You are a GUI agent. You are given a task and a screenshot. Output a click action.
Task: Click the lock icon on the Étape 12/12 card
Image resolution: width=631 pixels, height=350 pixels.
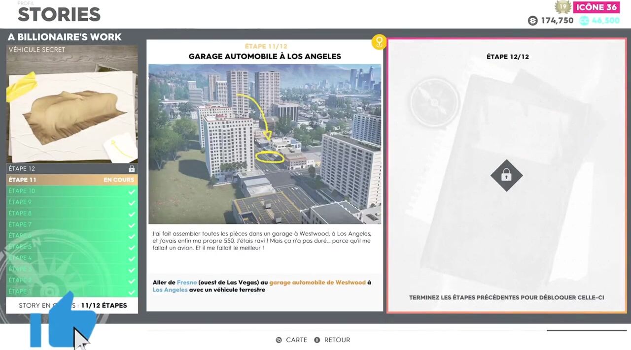(506, 175)
